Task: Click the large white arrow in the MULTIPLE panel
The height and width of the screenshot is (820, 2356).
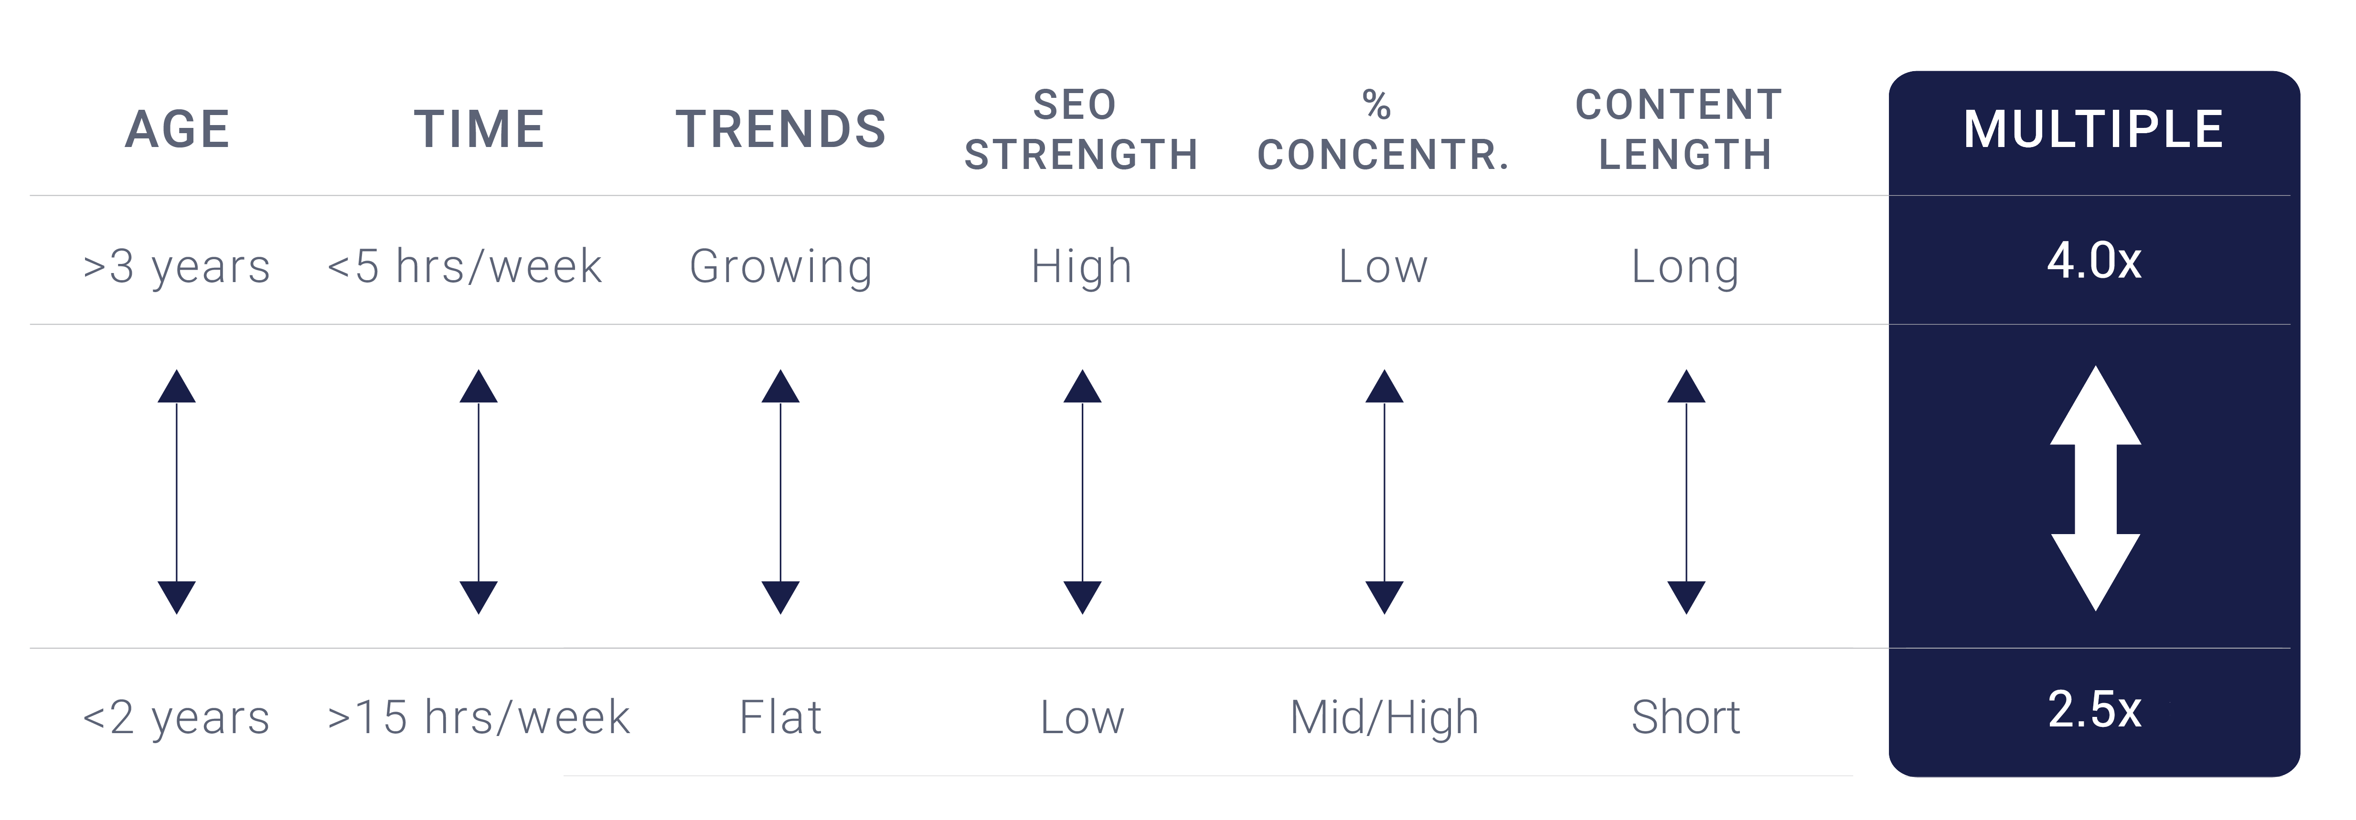Action: 2094,488
